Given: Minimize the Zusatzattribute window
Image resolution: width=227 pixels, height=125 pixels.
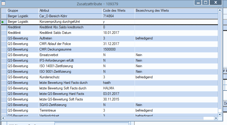Looking at the screenshot, I should (x=198, y=2).
